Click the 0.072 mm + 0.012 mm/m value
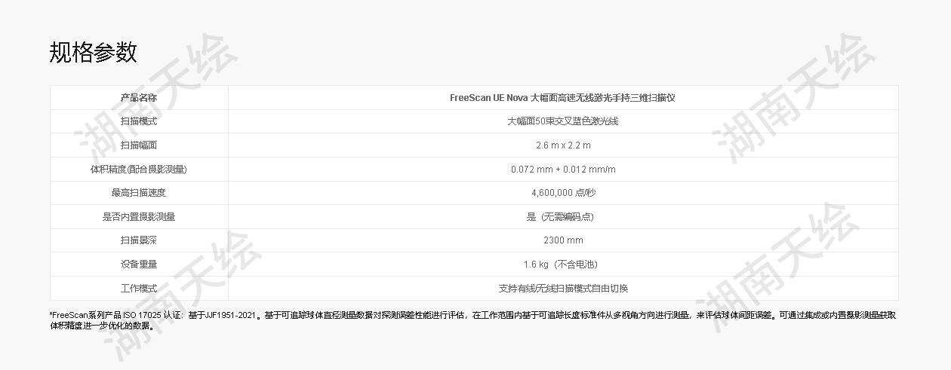Image resolution: width=951 pixels, height=370 pixels. (563, 169)
